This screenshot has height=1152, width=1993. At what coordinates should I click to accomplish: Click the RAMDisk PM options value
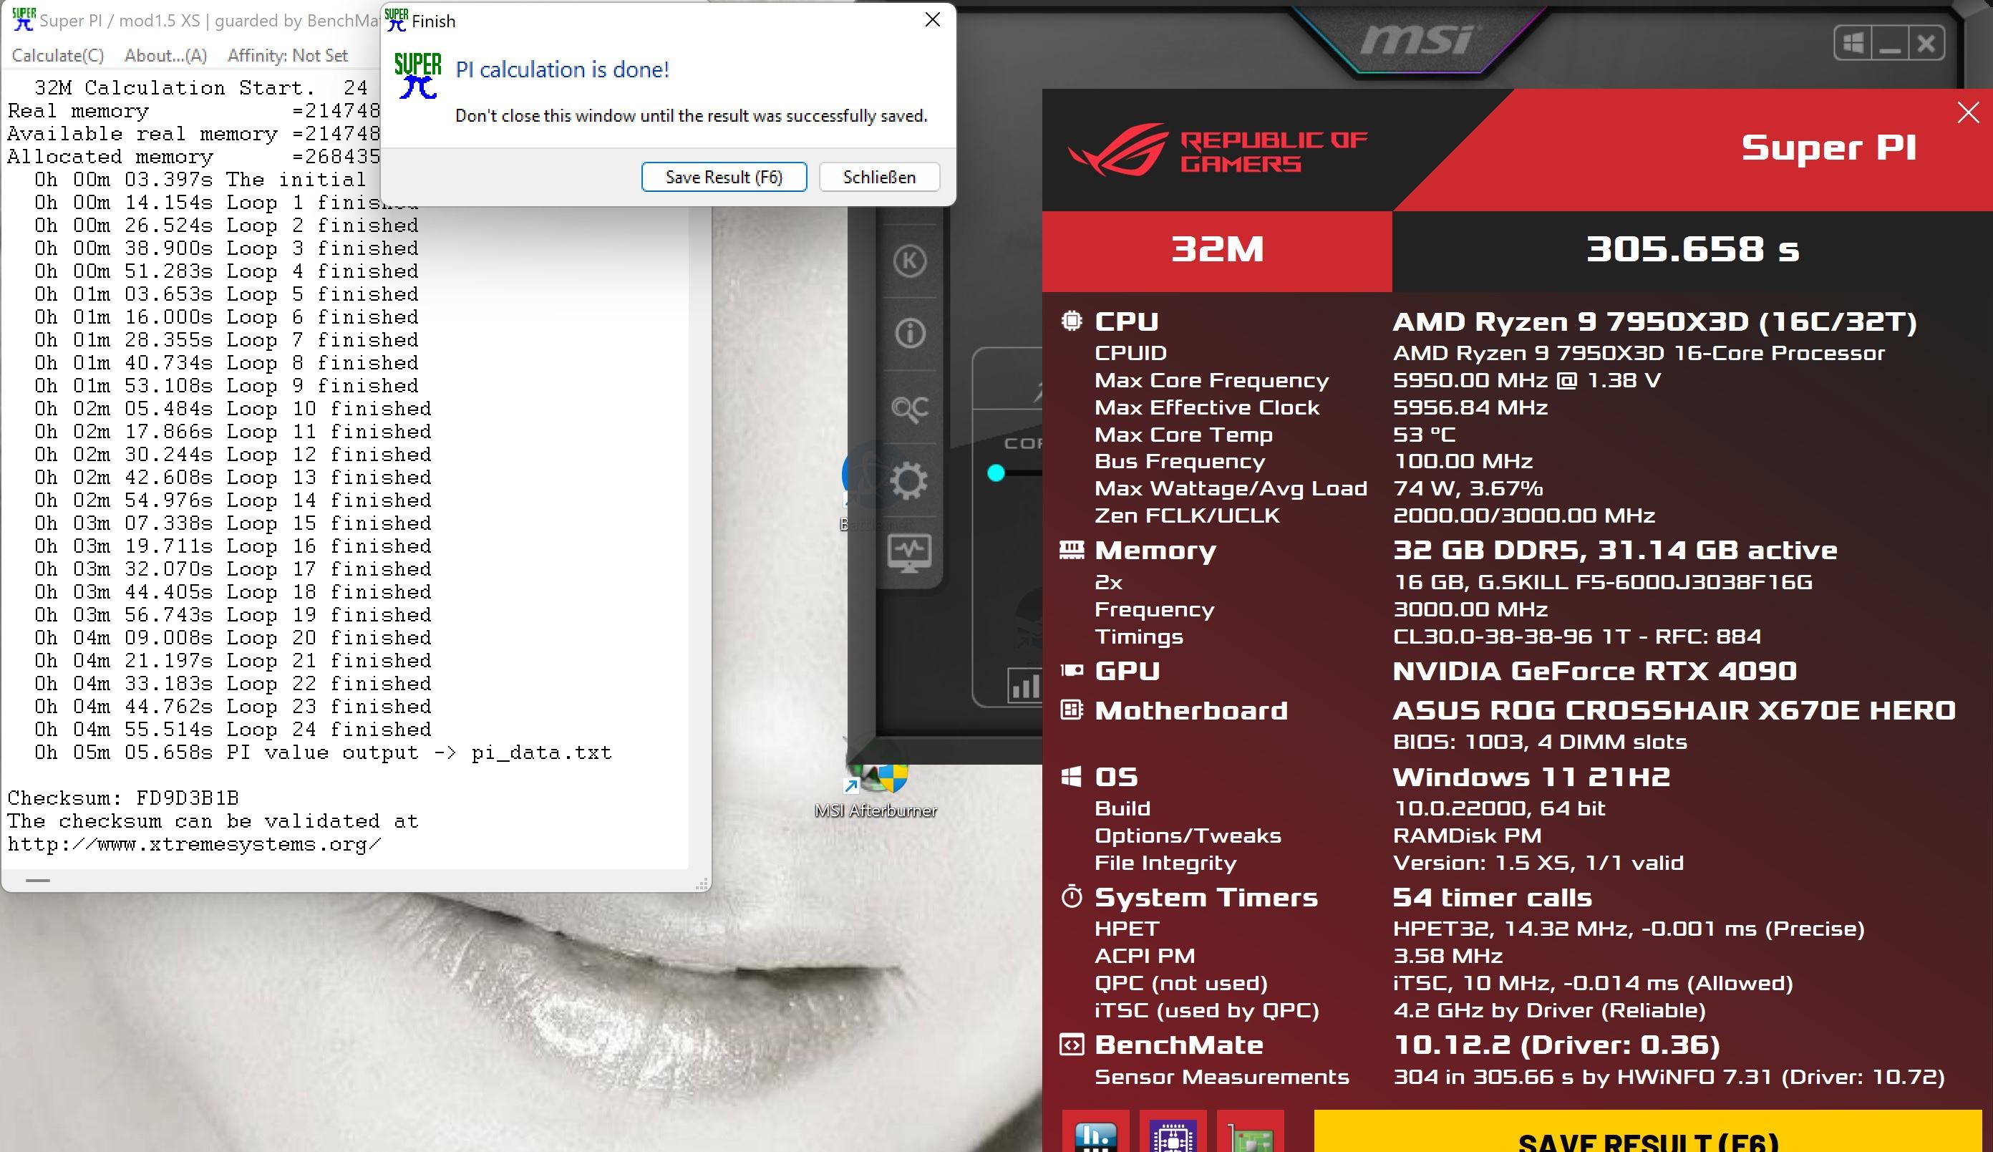[x=1467, y=836]
